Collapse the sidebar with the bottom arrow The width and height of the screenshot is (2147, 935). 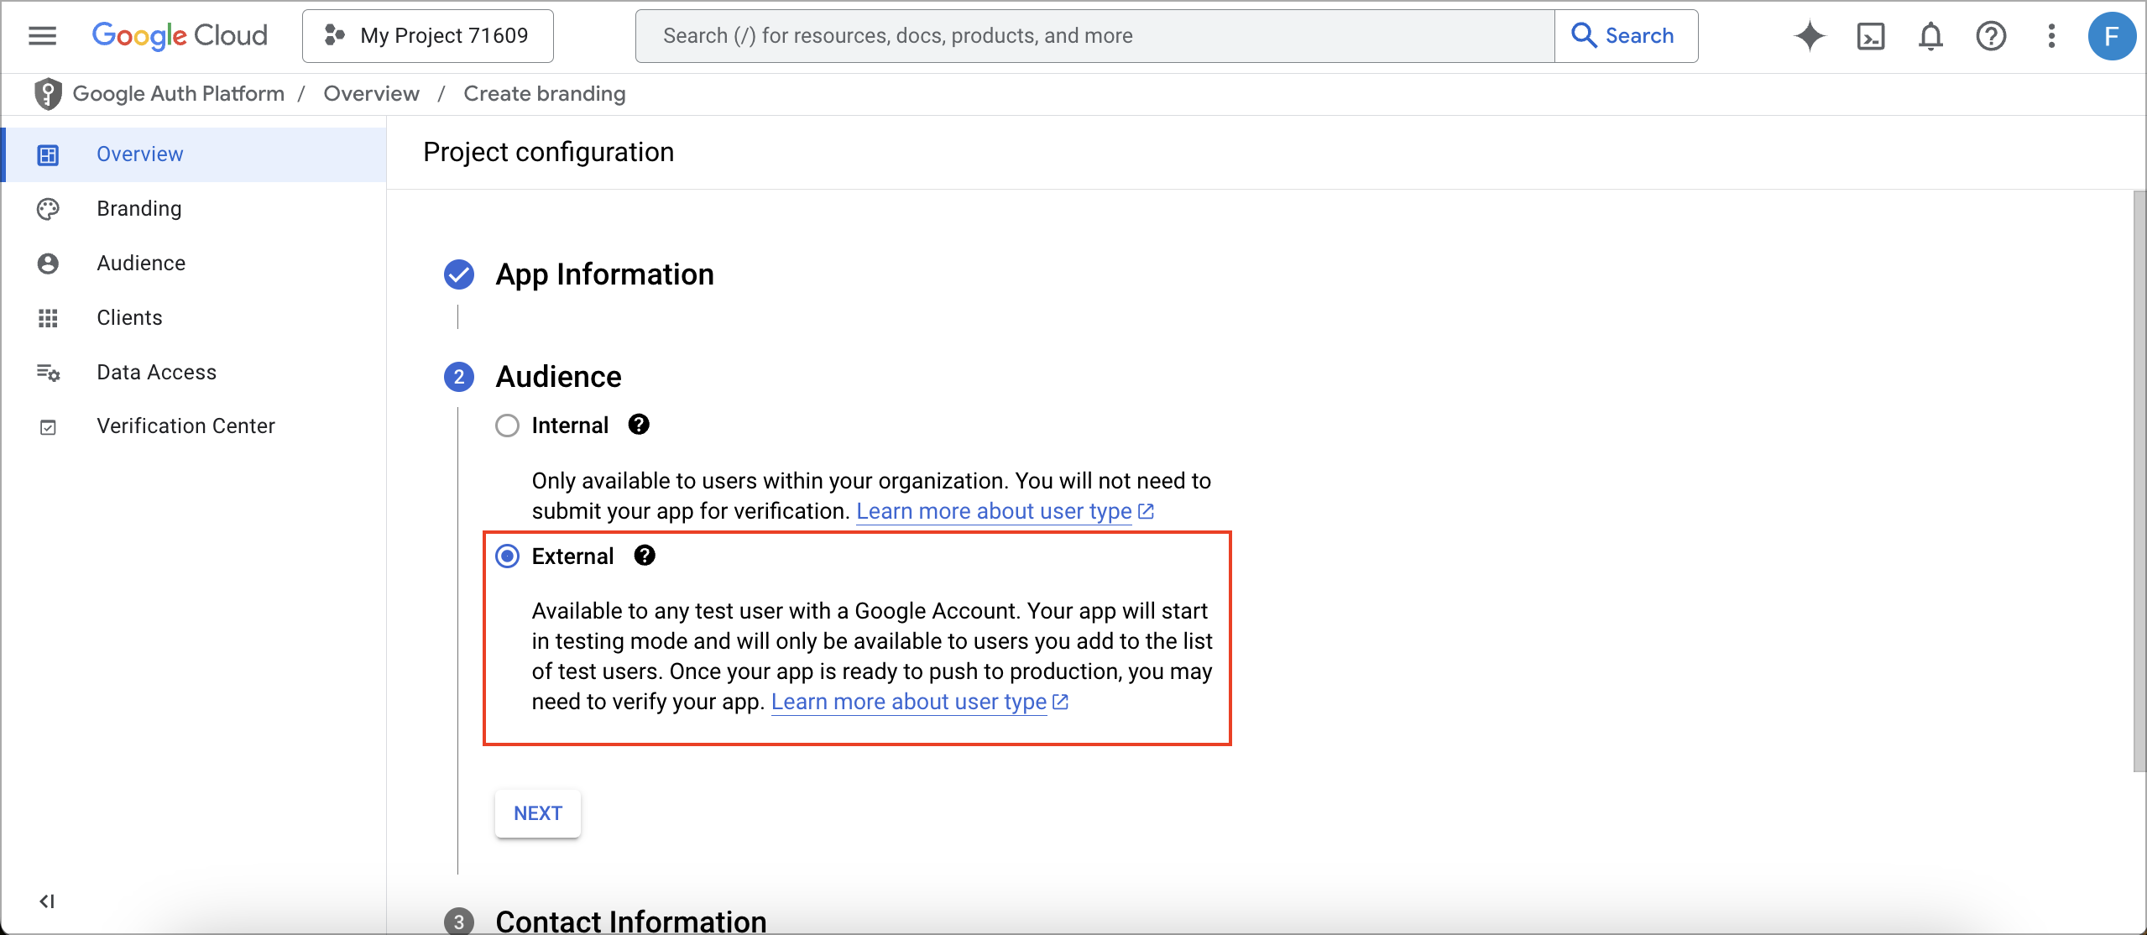pyautogui.click(x=47, y=901)
